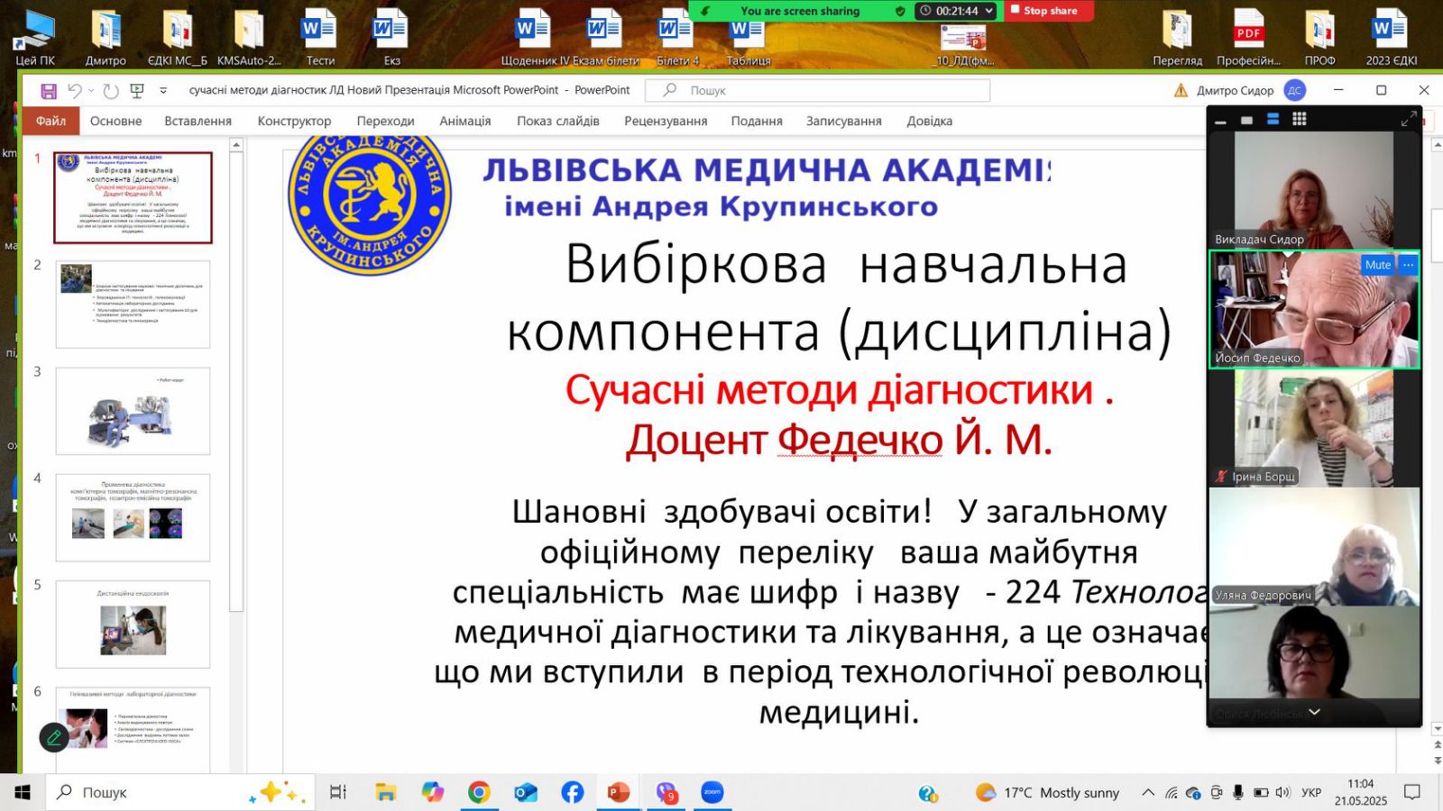Click the Пошук search box in PowerPoint
Viewport: 1443px width, 811px height.
(x=818, y=90)
